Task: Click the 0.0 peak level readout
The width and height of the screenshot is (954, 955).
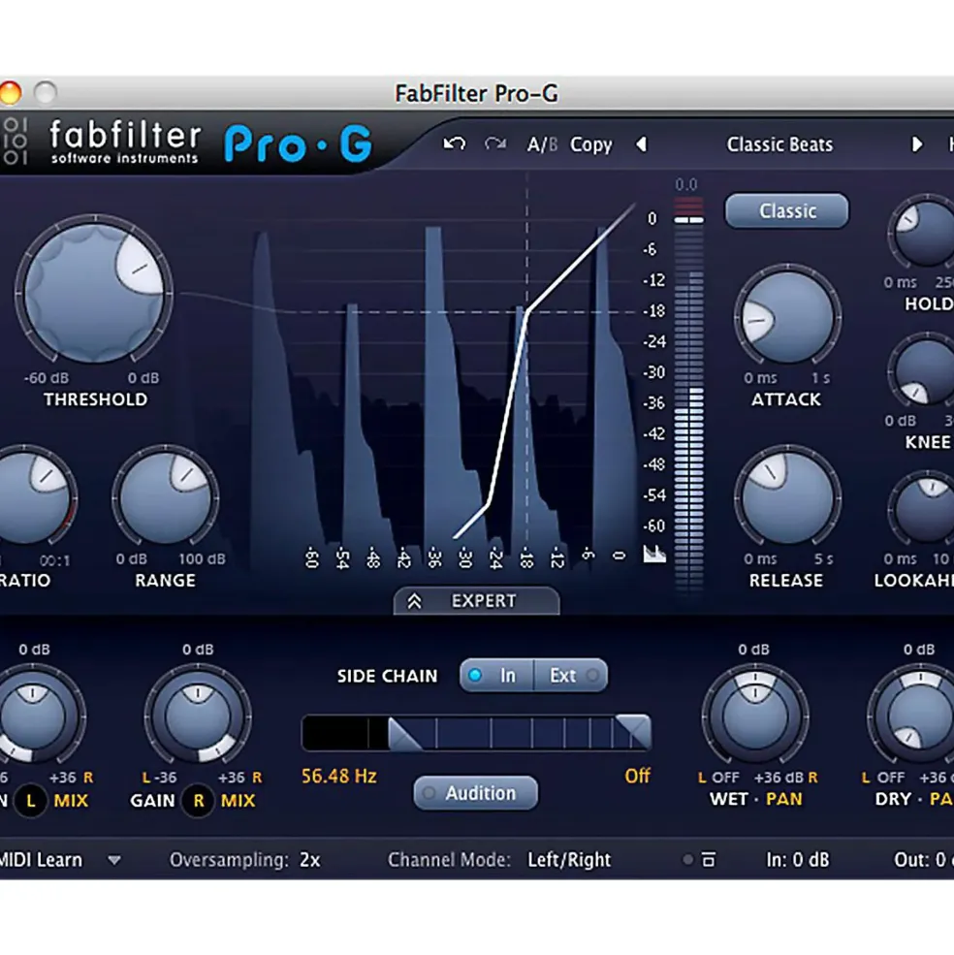Action: (686, 184)
